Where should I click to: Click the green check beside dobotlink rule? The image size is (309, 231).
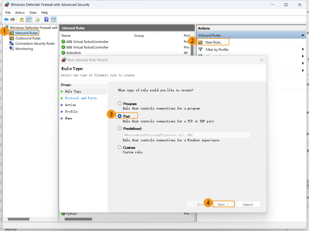[63, 53]
